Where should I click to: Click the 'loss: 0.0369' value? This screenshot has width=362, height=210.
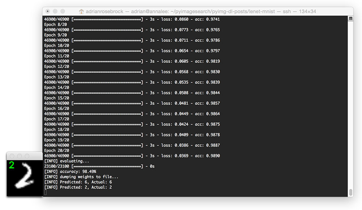pos(175,156)
